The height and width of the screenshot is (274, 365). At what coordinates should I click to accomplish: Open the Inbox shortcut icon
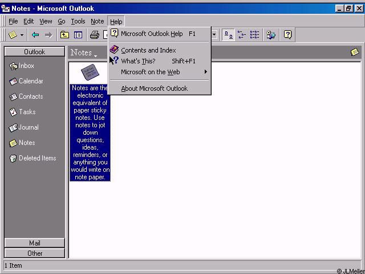coord(14,66)
